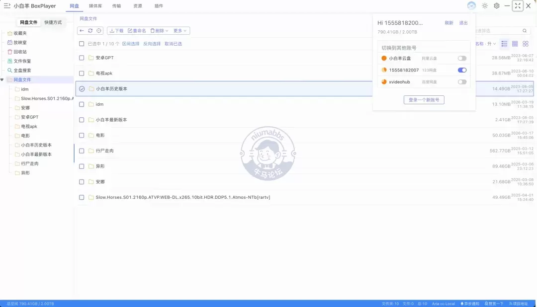
Task: Collapse the 网盘文件 tree node arrow
Action: pyautogui.click(x=2, y=80)
